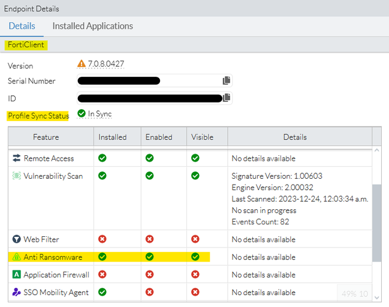Click the Application Firewall Visible red status
This screenshot has width=389, height=307.
coord(195,275)
